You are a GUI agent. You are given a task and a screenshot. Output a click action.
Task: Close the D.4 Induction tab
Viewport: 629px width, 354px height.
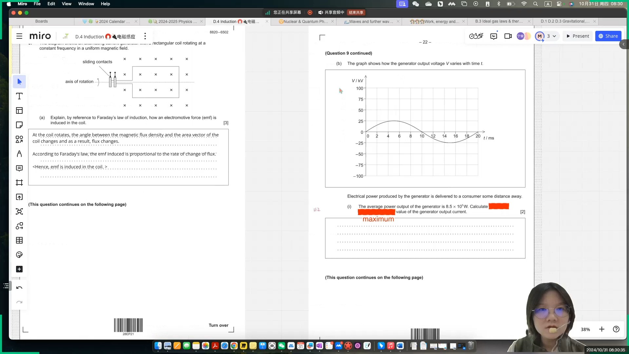[267, 21]
